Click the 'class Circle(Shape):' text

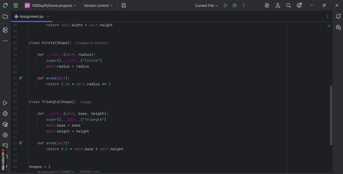pos(50,43)
